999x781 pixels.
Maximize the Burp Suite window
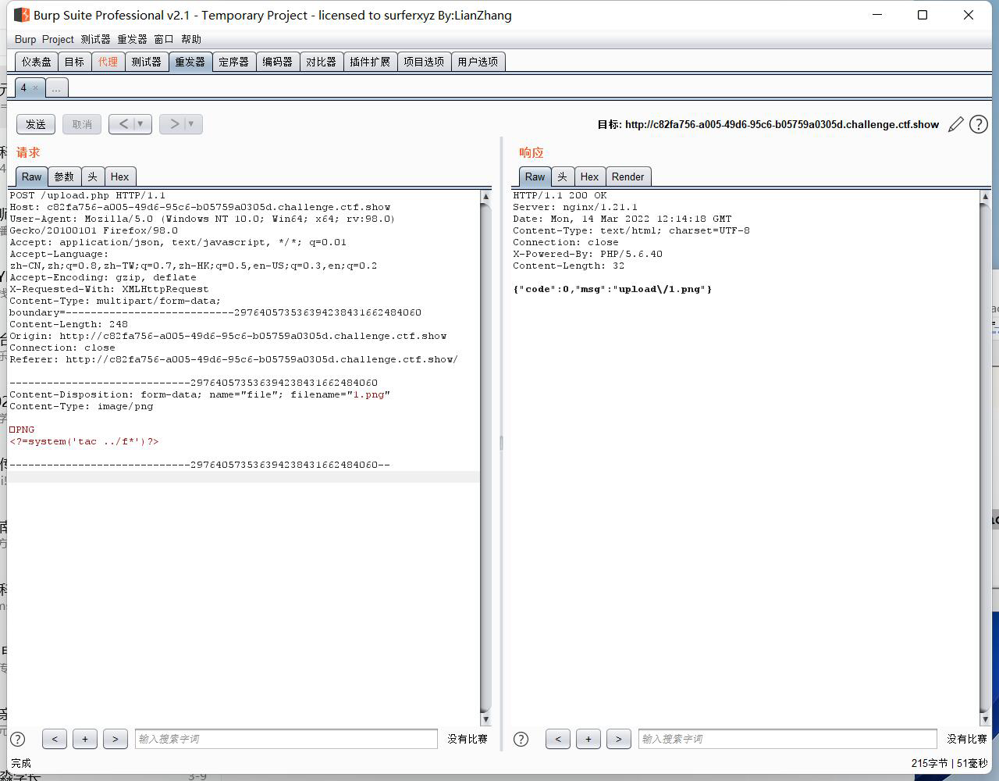(923, 15)
